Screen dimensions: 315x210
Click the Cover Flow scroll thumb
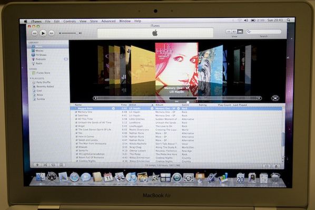coord(183,98)
